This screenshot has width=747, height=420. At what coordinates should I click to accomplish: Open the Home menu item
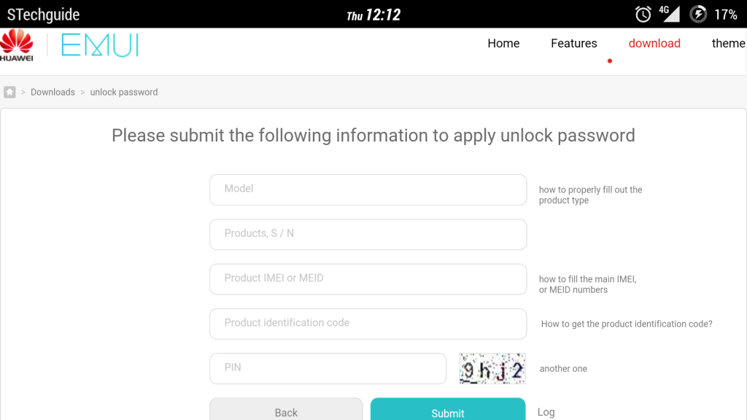click(503, 44)
